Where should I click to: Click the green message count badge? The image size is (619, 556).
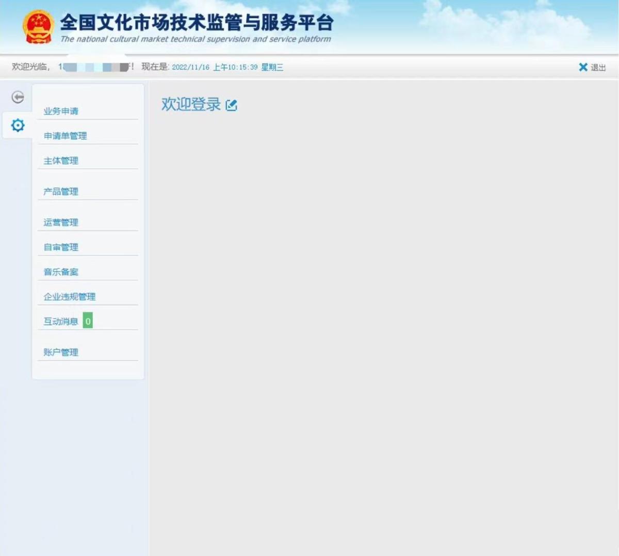coord(88,321)
